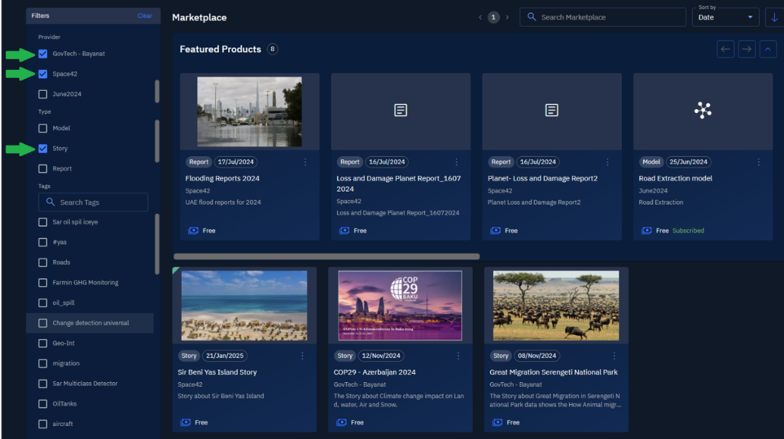The height and width of the screenshot is (439, 784).
Task: Uncheck the GovTech - Bayanat provider filter
Action: coord(43,54)
